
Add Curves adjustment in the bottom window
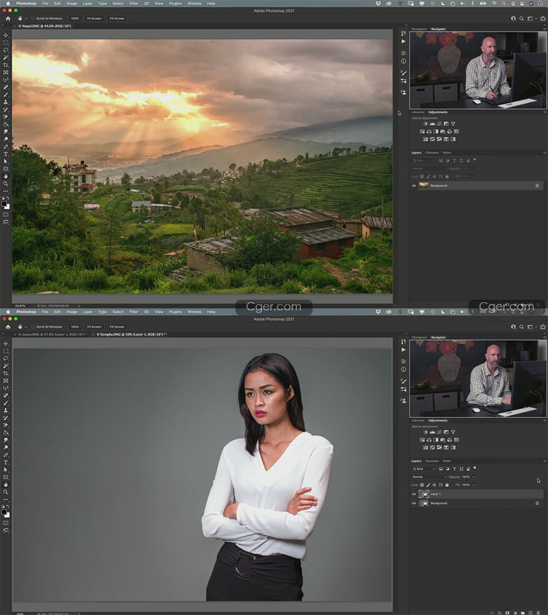click(x=439, y=432)
